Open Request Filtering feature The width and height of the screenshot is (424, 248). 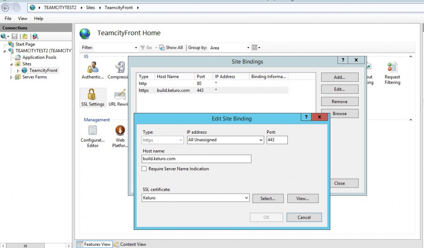[392, 73]
